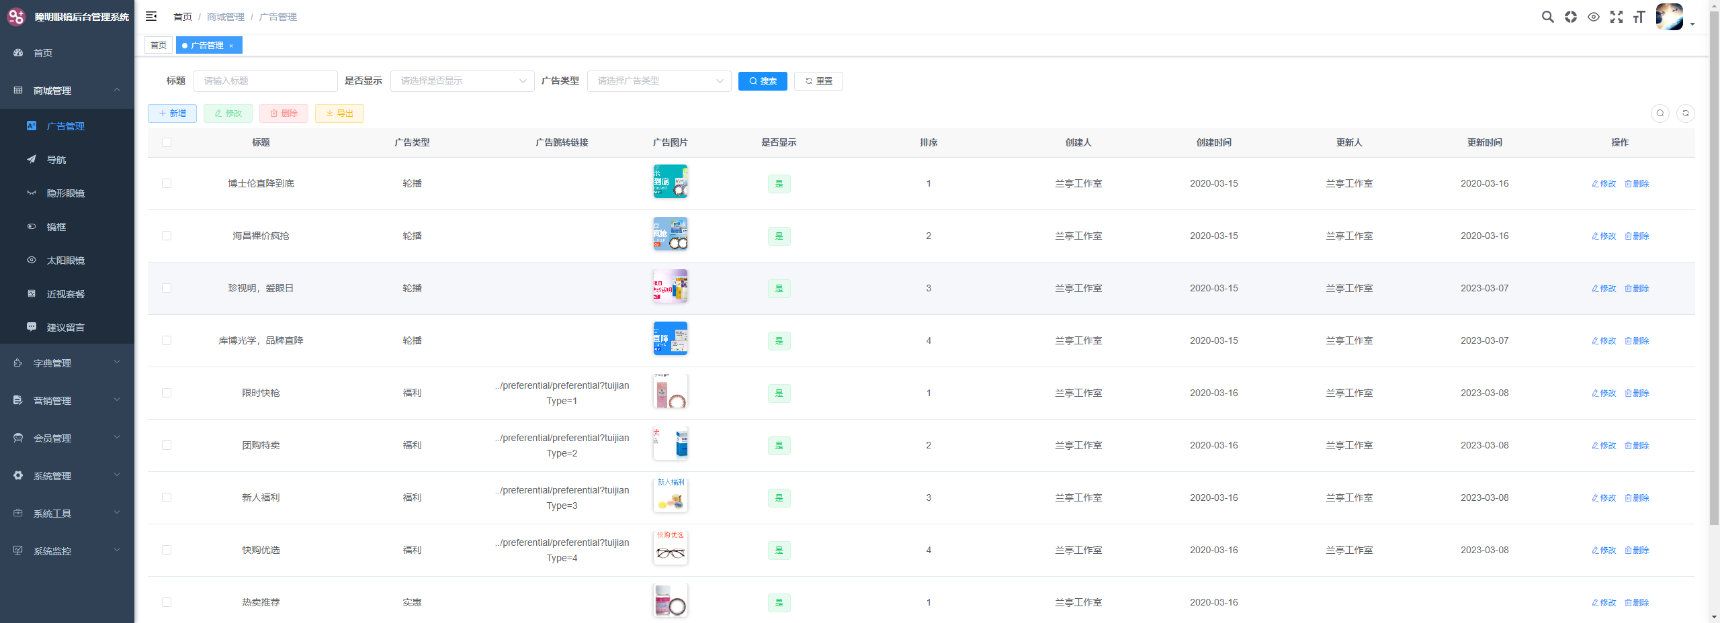Viewport: 1720px width, 623px height.
Task: Click the 是 tag in 团购特卖 row
Action: [x=779, y=445]
